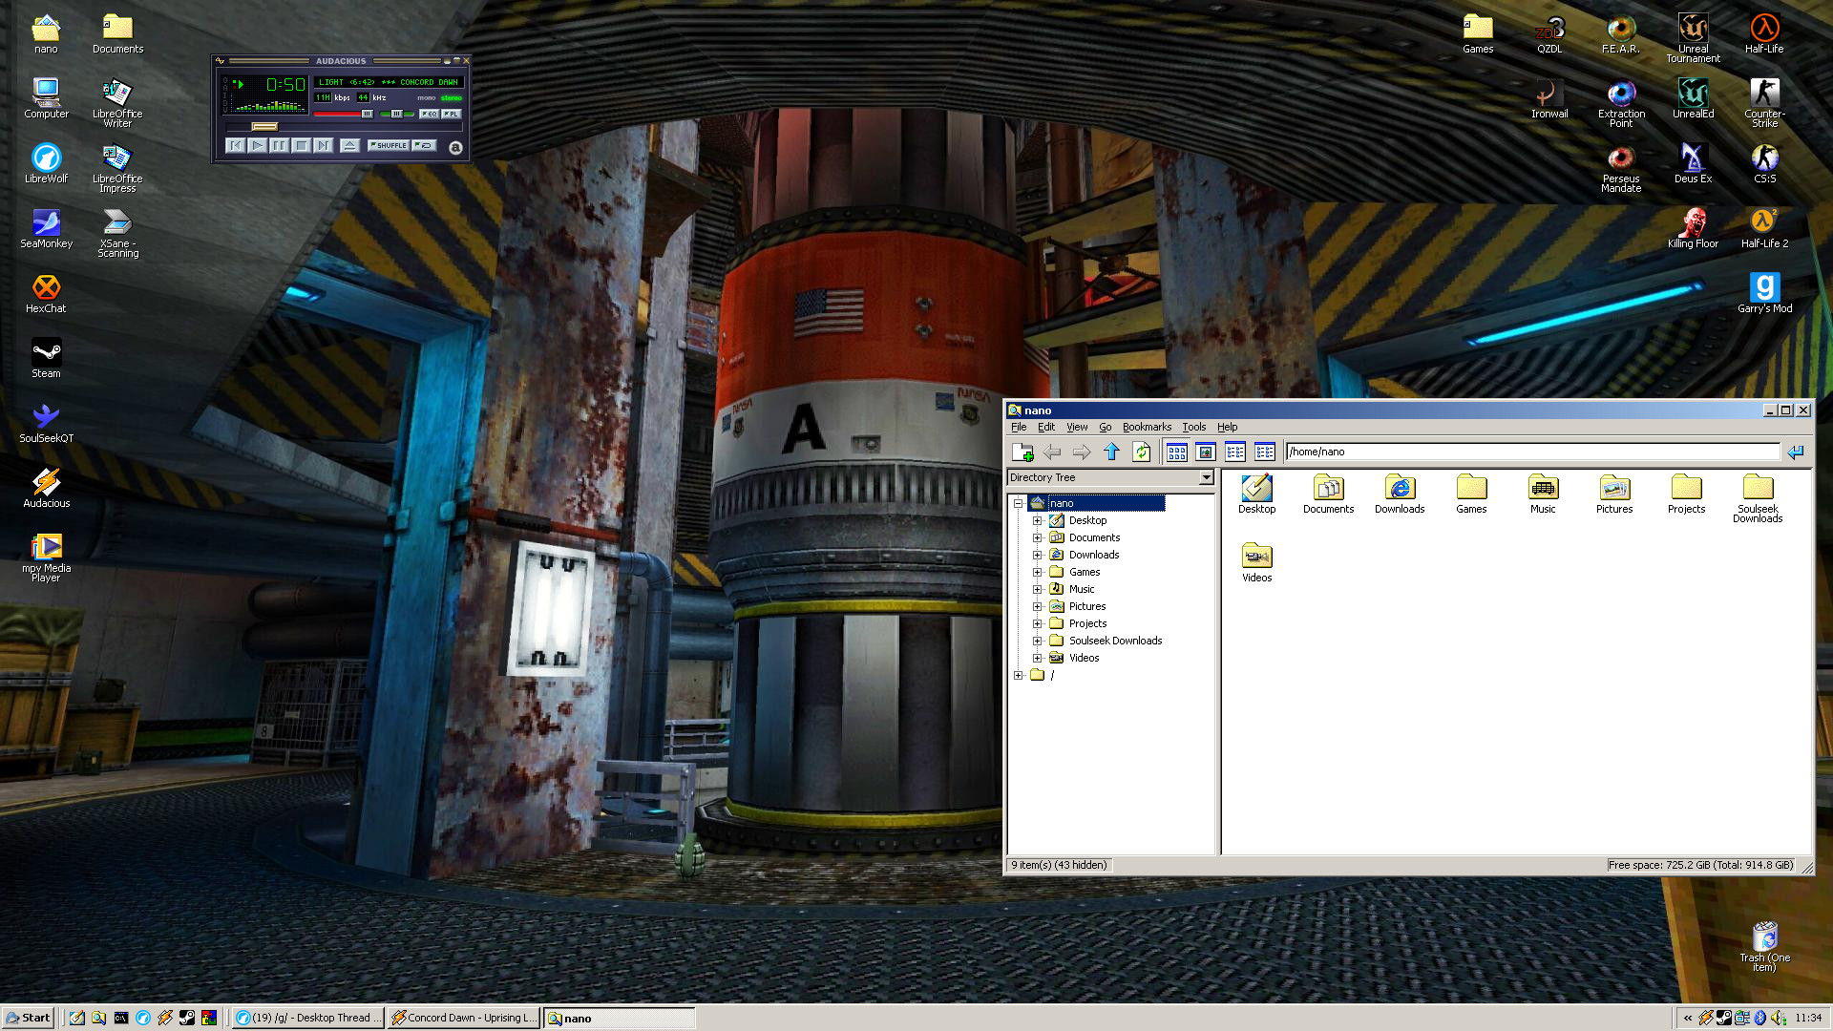Expand the Downloads folder in directory tree
Image resolution: width=1833 pixels, height=1031 pixels.
1038,555
